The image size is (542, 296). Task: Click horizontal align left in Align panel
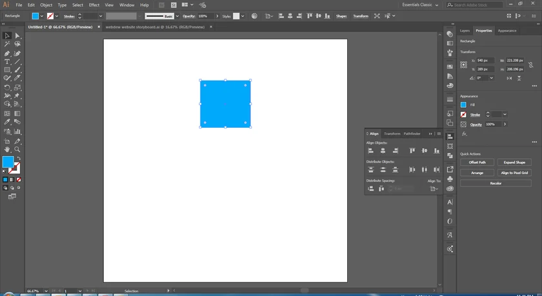370,151
